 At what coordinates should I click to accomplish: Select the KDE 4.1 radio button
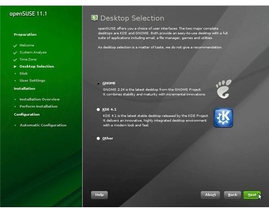(98, 109)
